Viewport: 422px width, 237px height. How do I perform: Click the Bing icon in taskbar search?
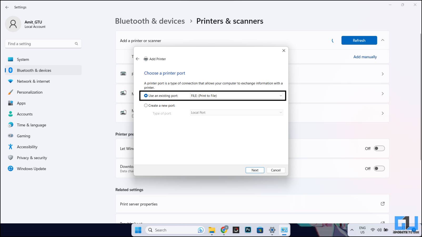[200, 230]
